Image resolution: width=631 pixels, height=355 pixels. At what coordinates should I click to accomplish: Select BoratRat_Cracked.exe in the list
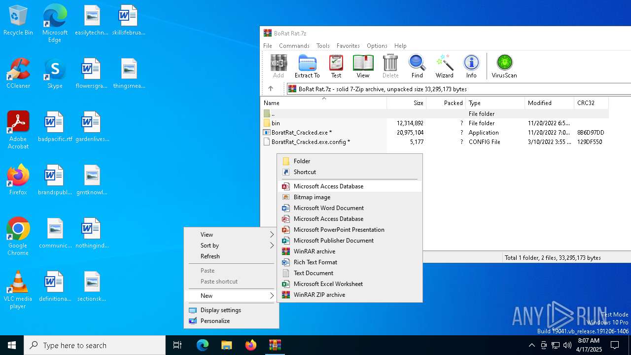(435, 132)
